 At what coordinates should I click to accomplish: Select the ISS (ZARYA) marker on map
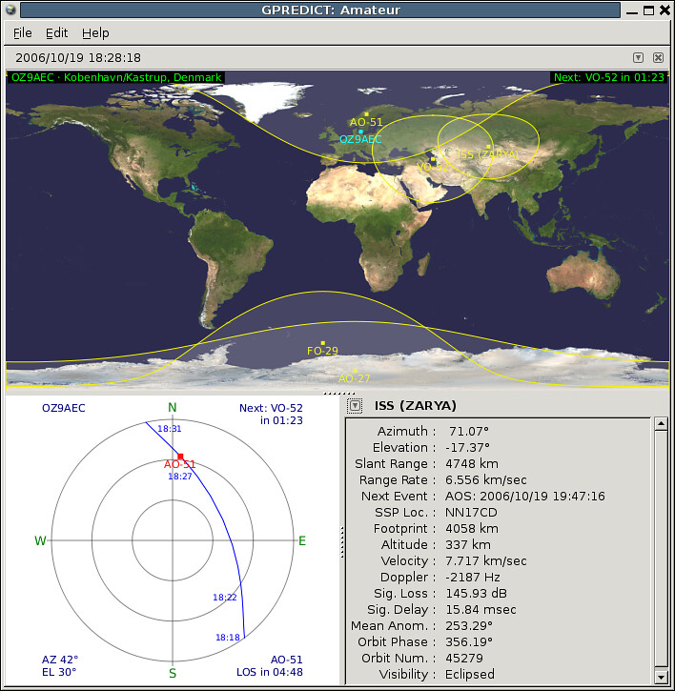pos(488,147)
